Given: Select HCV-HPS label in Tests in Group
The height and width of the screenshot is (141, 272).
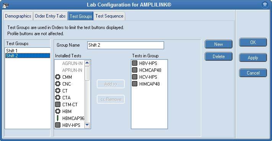Looking at the screenshot, I should click(x=148, y=77).
